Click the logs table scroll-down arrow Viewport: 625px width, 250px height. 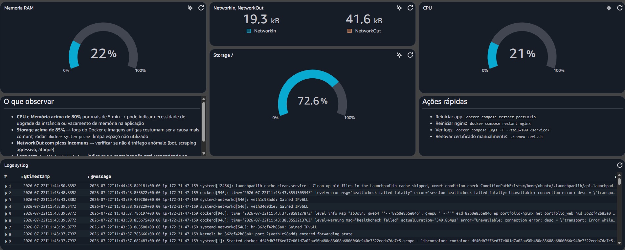tap(619, 243)
